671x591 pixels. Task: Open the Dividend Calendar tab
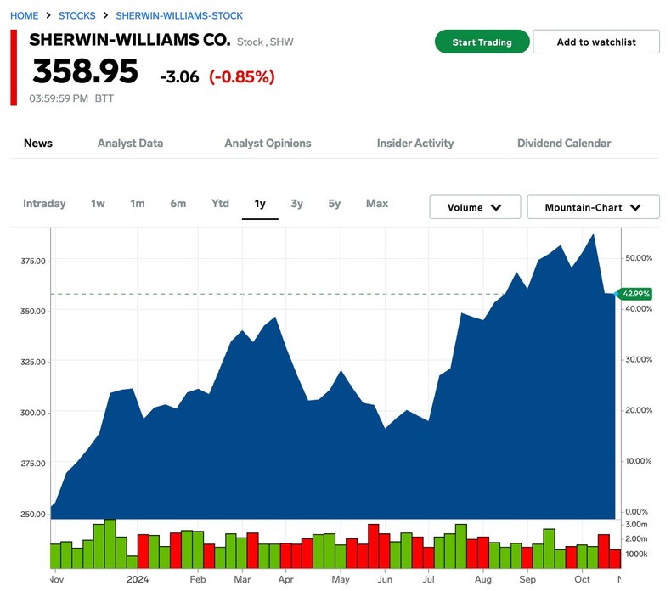564,144
